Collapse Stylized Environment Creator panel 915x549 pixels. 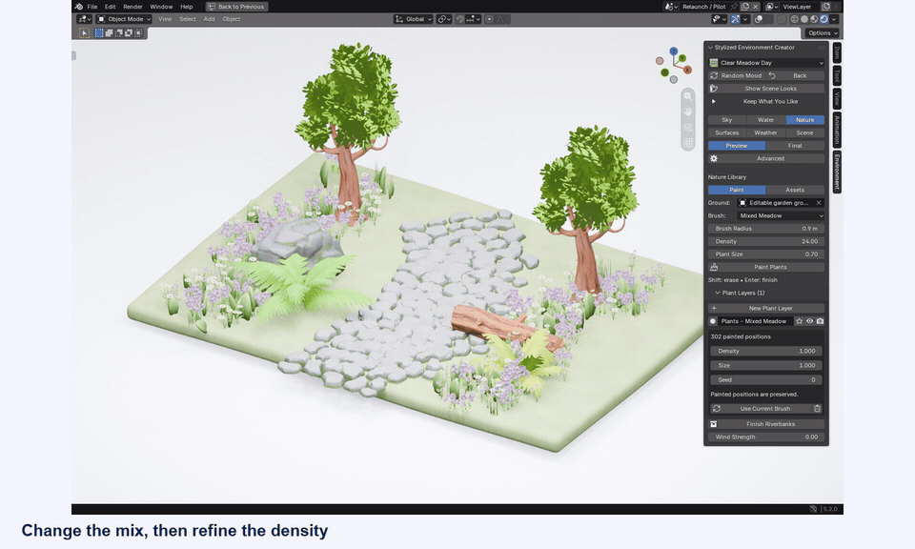click(710, 48)
